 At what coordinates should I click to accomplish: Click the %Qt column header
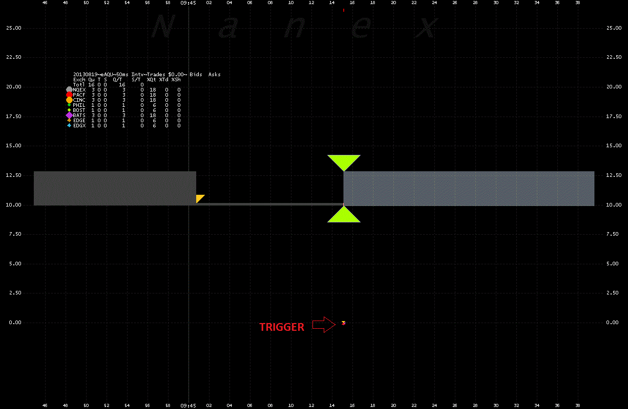(152, 79)
